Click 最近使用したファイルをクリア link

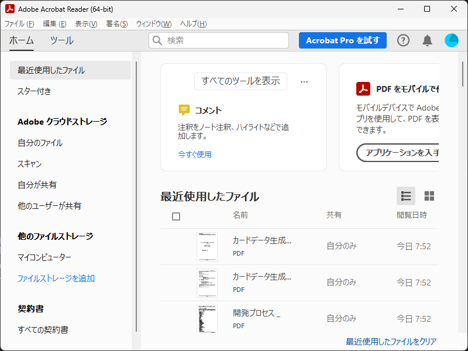(x=391, y=342)
